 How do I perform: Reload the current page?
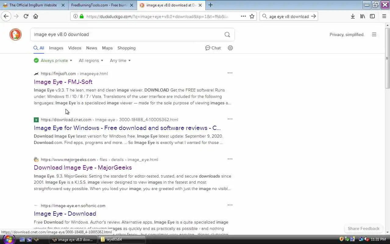point(26,16)
